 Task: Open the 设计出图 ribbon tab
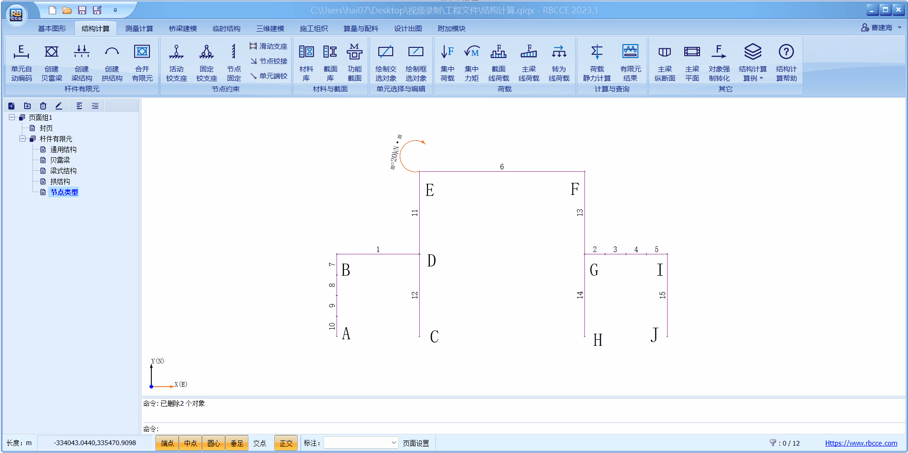[x=408, y=28]
